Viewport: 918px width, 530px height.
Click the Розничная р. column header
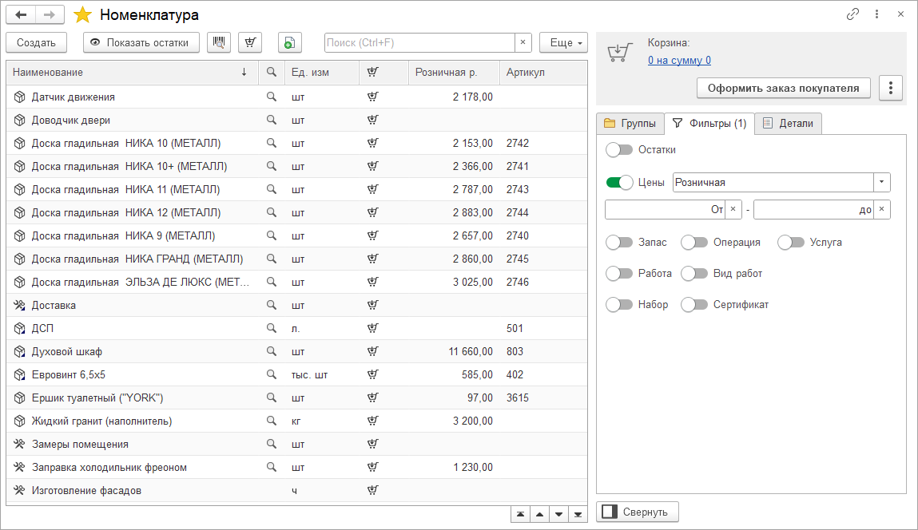pyautogui.click(x=455, y=72)
